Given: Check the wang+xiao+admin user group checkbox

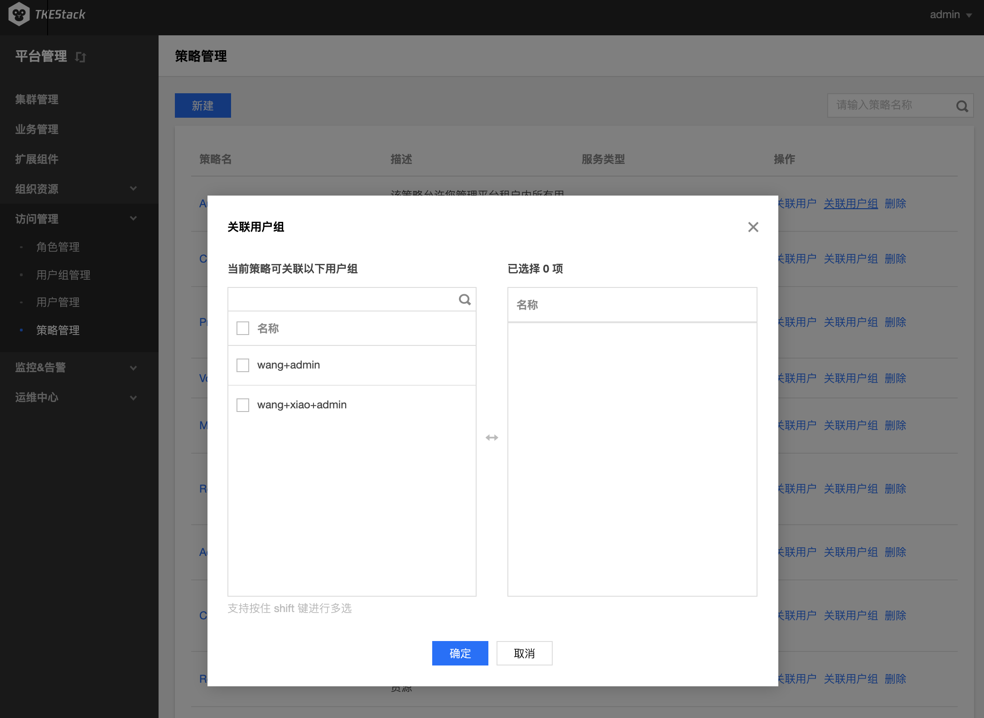Looking at the screenshot, I should 243,405.
